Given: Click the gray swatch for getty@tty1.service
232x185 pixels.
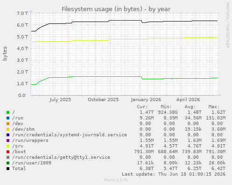Looking at the screenshot, I should click(x=8, y=157).
